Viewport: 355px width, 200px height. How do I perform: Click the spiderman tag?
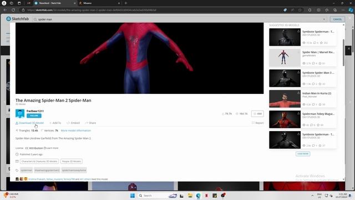pos(27,171)
